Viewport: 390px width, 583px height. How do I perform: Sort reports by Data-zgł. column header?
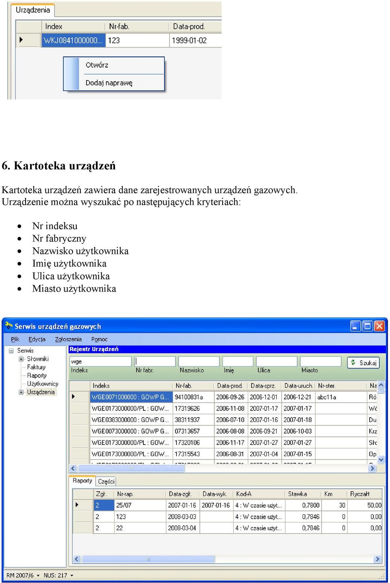click(x=183, y=494)
